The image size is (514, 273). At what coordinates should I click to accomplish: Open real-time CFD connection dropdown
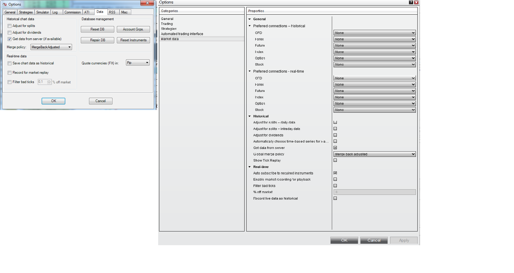point(375,78)
